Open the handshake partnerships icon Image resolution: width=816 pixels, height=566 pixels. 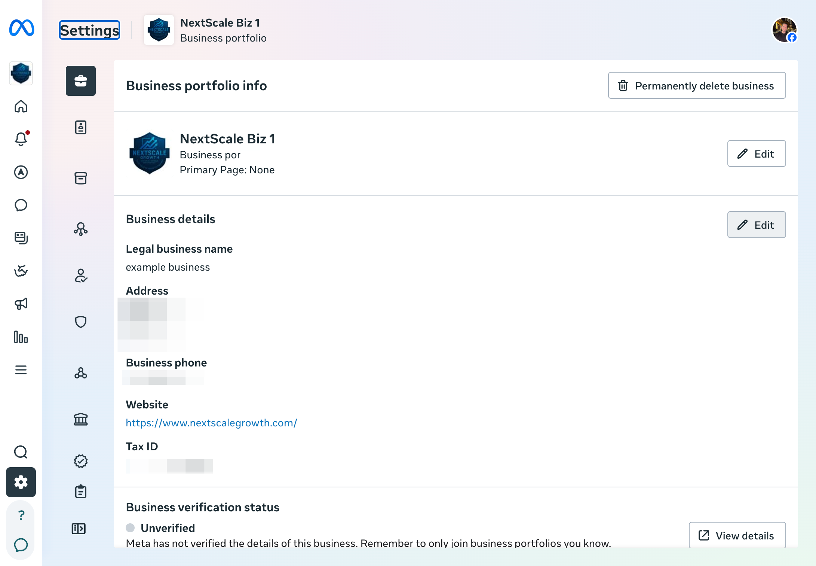click(x=21, y=271)
